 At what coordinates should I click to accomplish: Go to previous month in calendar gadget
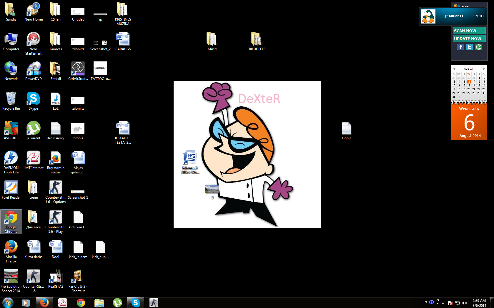[454, 69]
